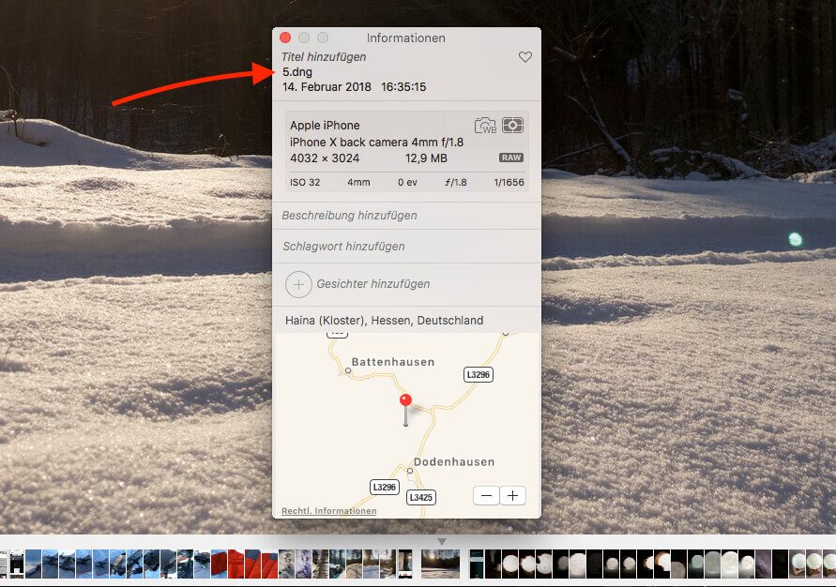Click the RAW format badge
Screen dimensions: 836x587
[x=511, y=158]
